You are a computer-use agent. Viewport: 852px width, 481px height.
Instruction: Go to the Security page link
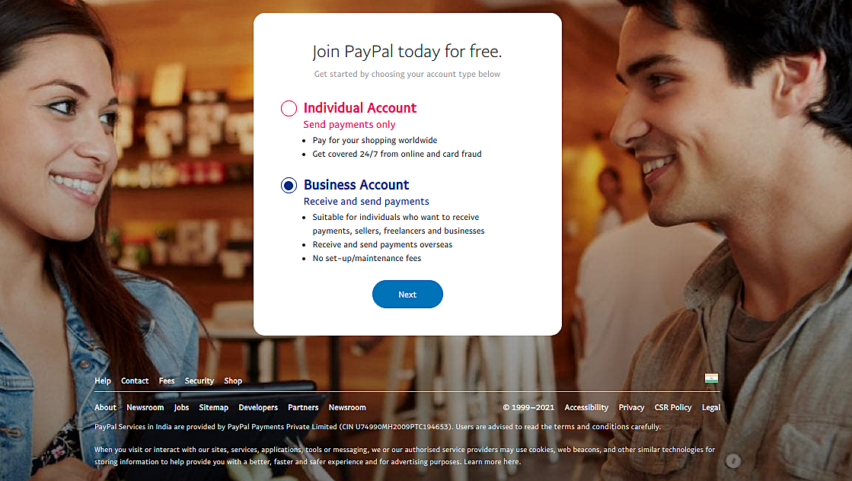coord(199,381)
